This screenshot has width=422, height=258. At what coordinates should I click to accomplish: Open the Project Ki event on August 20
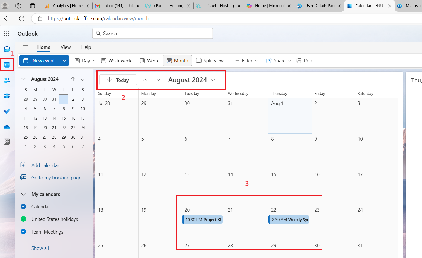(x=203, y=220)
